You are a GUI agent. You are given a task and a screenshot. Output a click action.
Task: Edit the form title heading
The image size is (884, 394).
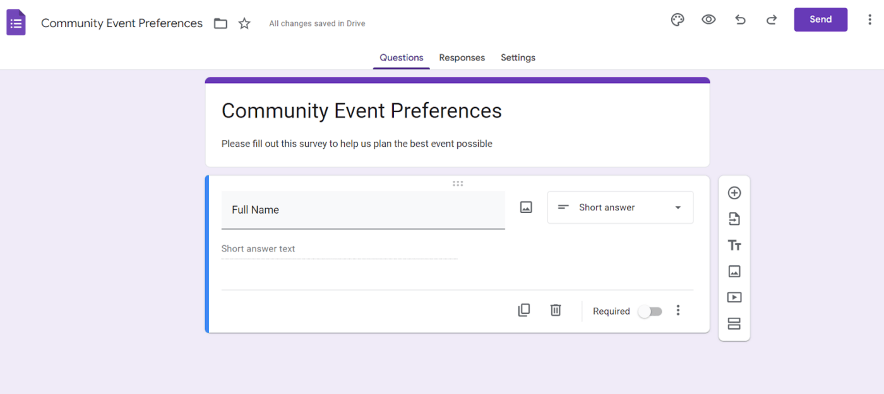point(362,111)
